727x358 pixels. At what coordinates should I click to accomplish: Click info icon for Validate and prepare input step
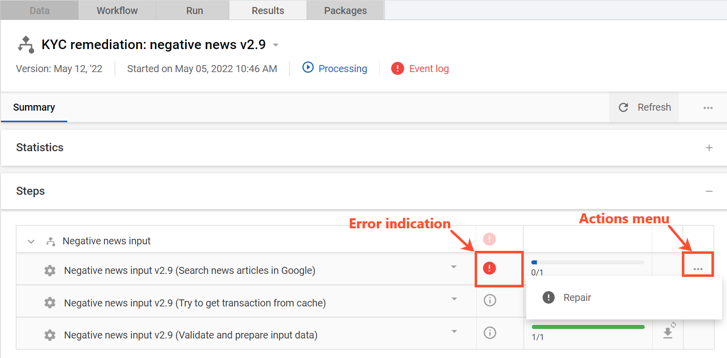coord(490,332)
